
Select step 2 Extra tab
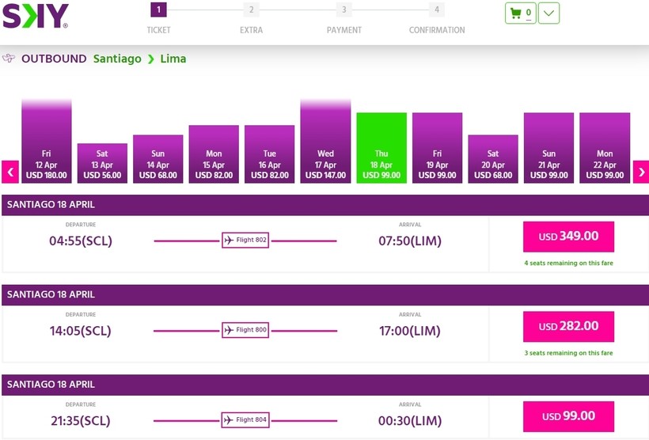coord(251,10)
